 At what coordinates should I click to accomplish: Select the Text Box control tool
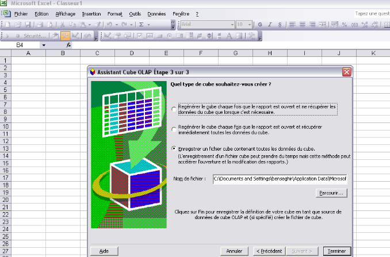pos(150,36)
